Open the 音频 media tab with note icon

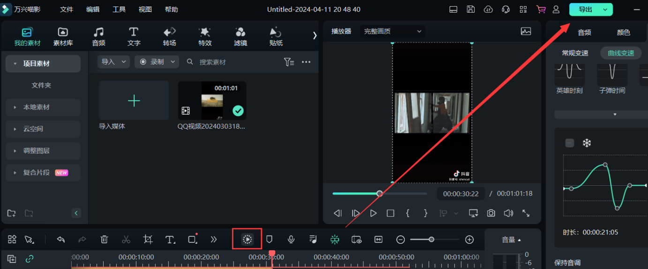98,36
